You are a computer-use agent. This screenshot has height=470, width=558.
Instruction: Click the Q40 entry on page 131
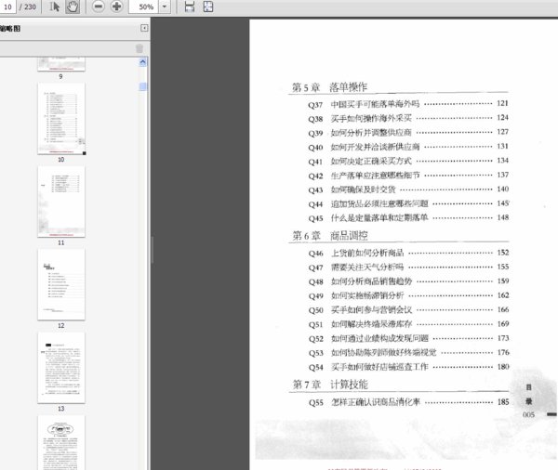point(408,147)
